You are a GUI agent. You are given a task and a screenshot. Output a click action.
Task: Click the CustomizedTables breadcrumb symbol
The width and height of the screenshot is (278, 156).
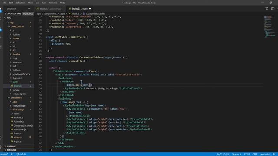click(x=96, y=13)
